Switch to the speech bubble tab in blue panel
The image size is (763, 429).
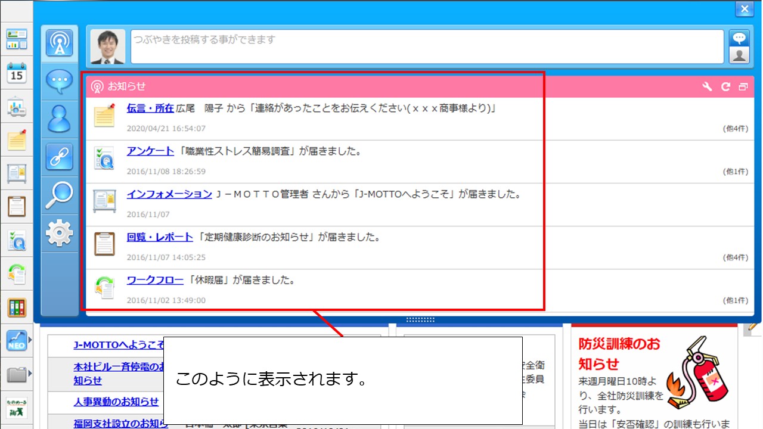point(60,82)
